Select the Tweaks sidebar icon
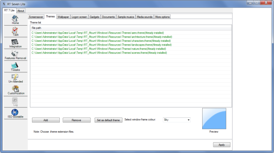Viewport: 274px width, 153px height. tap(15, 67)
